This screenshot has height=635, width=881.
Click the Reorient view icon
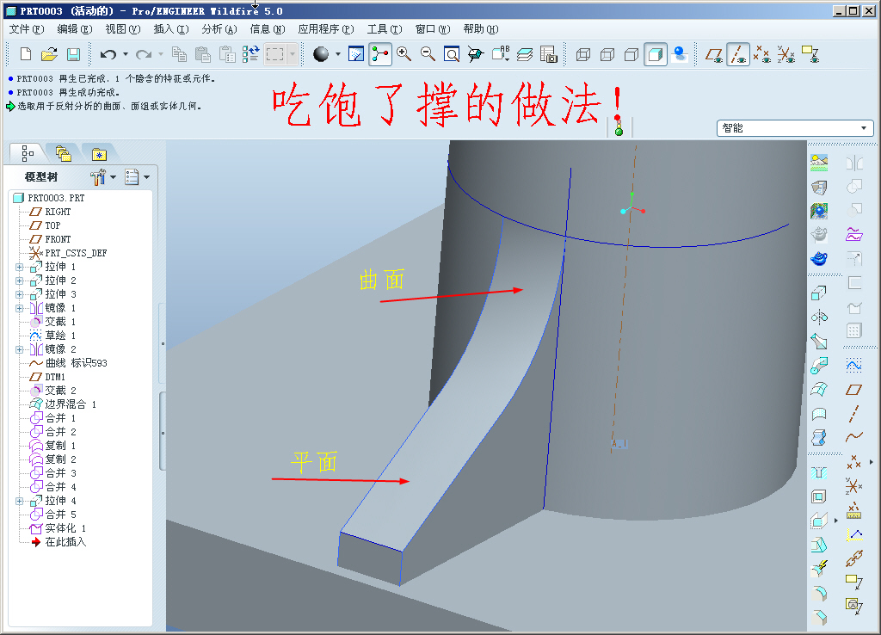click(x=476, y=54)
